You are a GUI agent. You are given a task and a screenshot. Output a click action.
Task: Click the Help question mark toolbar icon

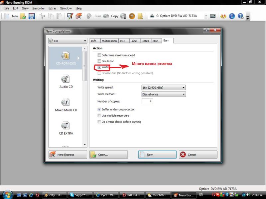coord(240,16)
